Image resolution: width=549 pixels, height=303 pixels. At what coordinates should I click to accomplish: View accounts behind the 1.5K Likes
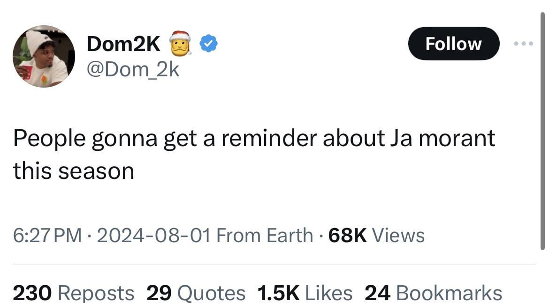pyautogui.click(x=329, y=292)
